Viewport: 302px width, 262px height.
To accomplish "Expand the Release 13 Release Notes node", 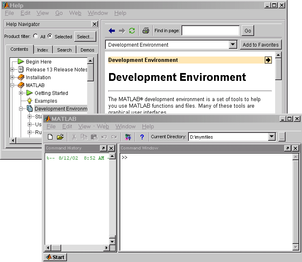I will tap(12, 70).
